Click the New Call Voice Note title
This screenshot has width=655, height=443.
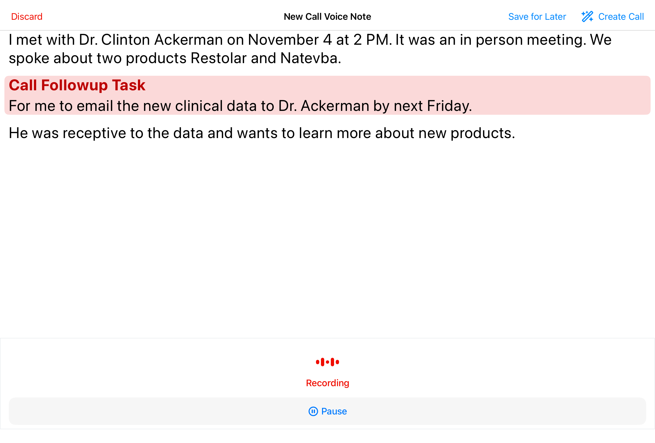pos(327,17)
